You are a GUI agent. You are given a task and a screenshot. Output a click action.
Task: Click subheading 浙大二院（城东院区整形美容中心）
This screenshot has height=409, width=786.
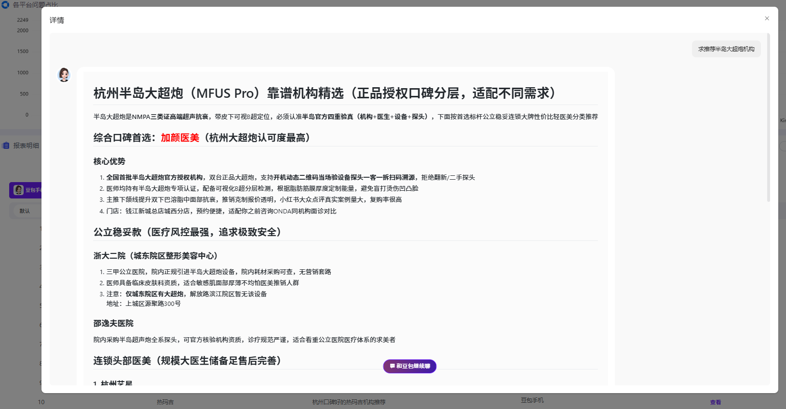click(156, 256)
